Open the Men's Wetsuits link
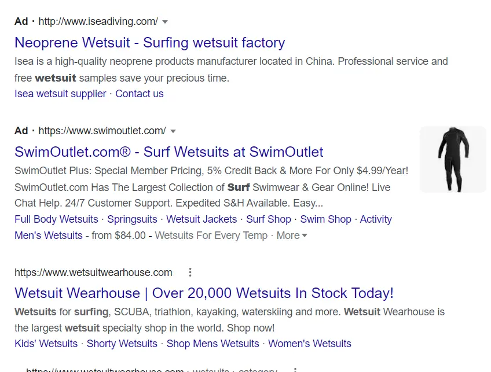The height and width of the screenshot is (372, 491). [49, 235]
